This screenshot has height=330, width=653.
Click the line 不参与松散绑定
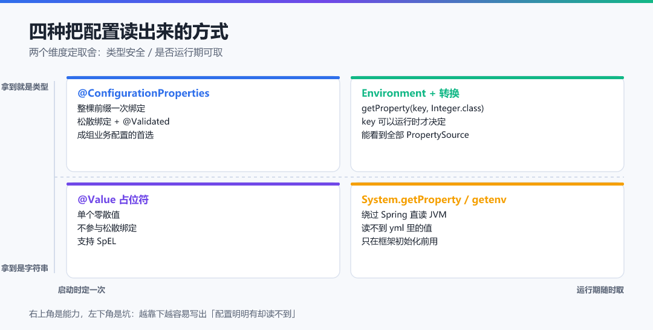(x=107, y=228)
